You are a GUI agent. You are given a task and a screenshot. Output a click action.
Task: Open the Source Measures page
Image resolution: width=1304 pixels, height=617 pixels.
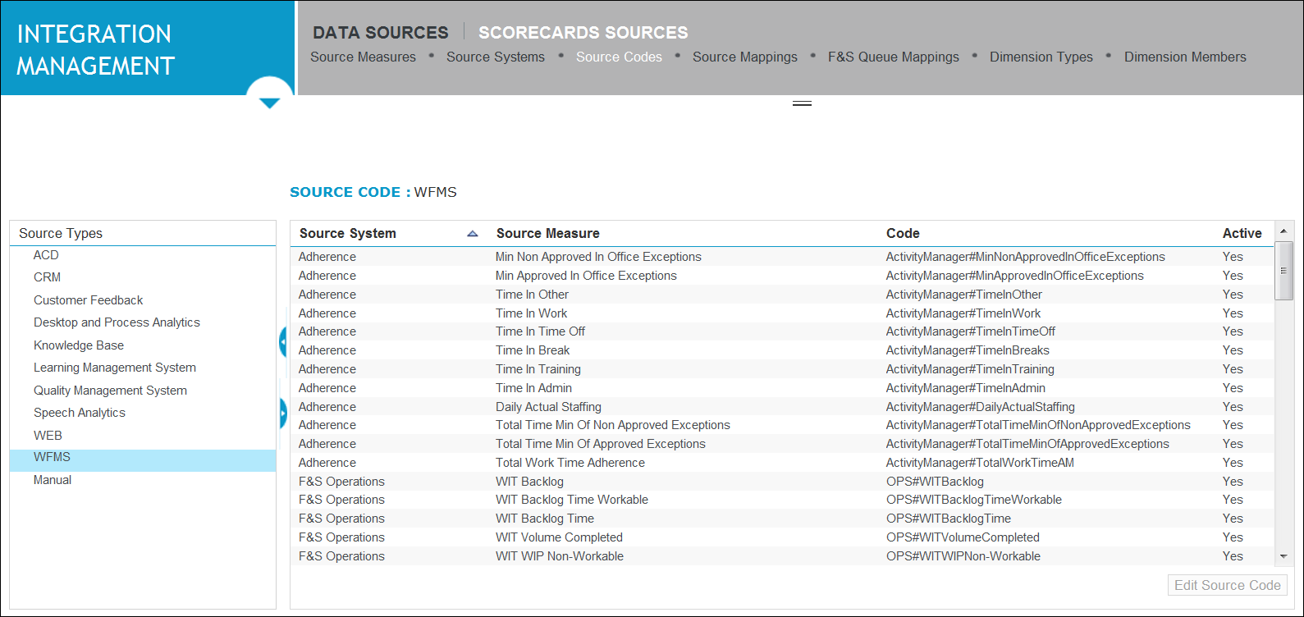tap(363, 57)
